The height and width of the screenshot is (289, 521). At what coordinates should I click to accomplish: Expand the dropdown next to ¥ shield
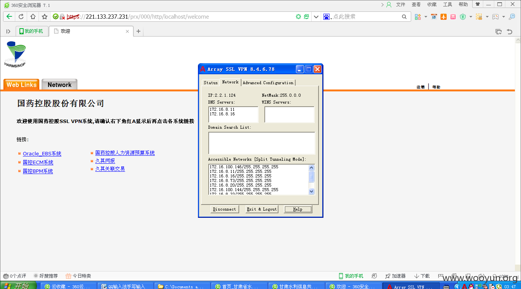click(x=471, y=17)
